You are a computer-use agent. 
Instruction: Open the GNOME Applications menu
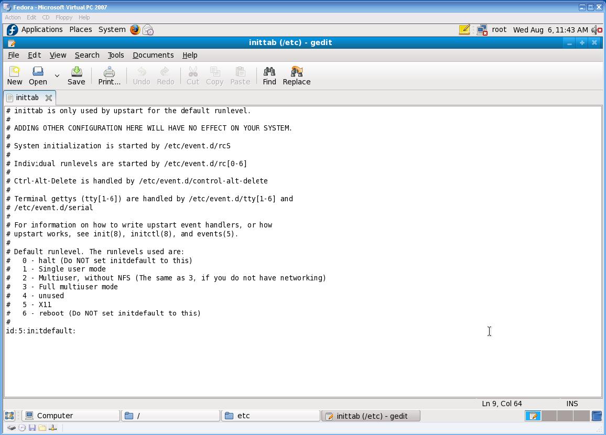pos(42,30)
